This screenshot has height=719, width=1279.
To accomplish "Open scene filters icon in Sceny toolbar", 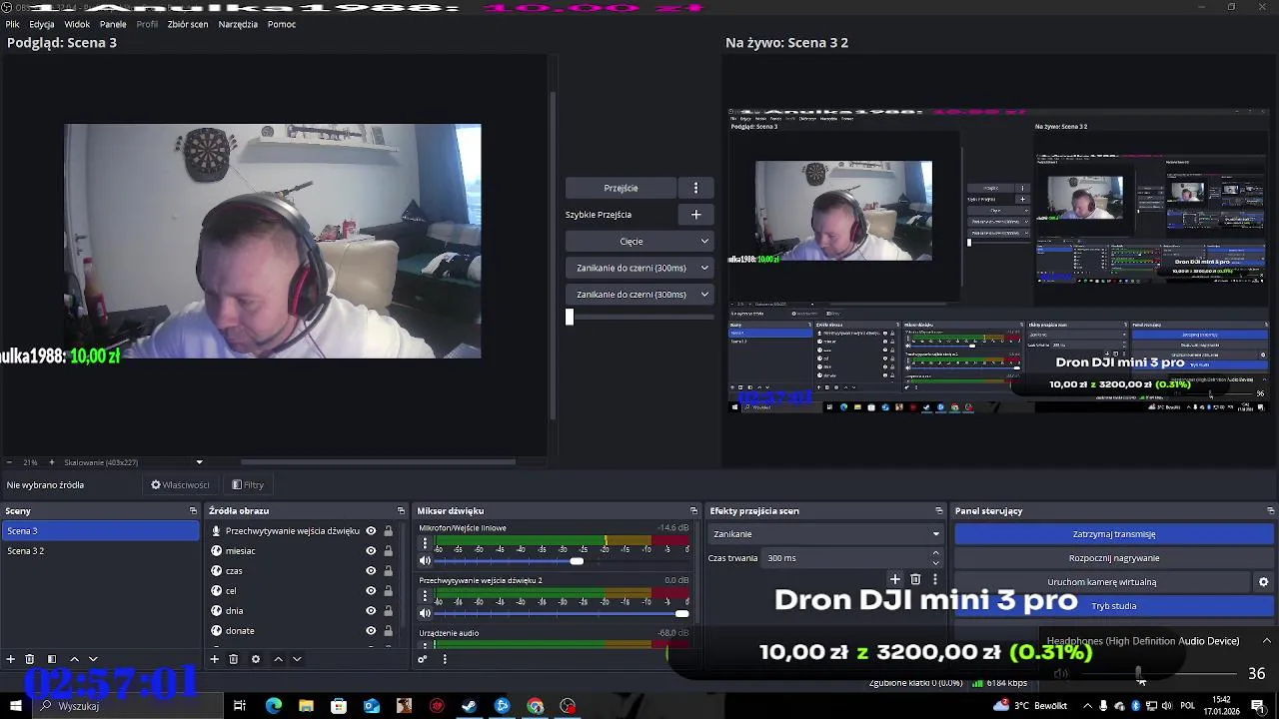I will click(x=52, y=659).
